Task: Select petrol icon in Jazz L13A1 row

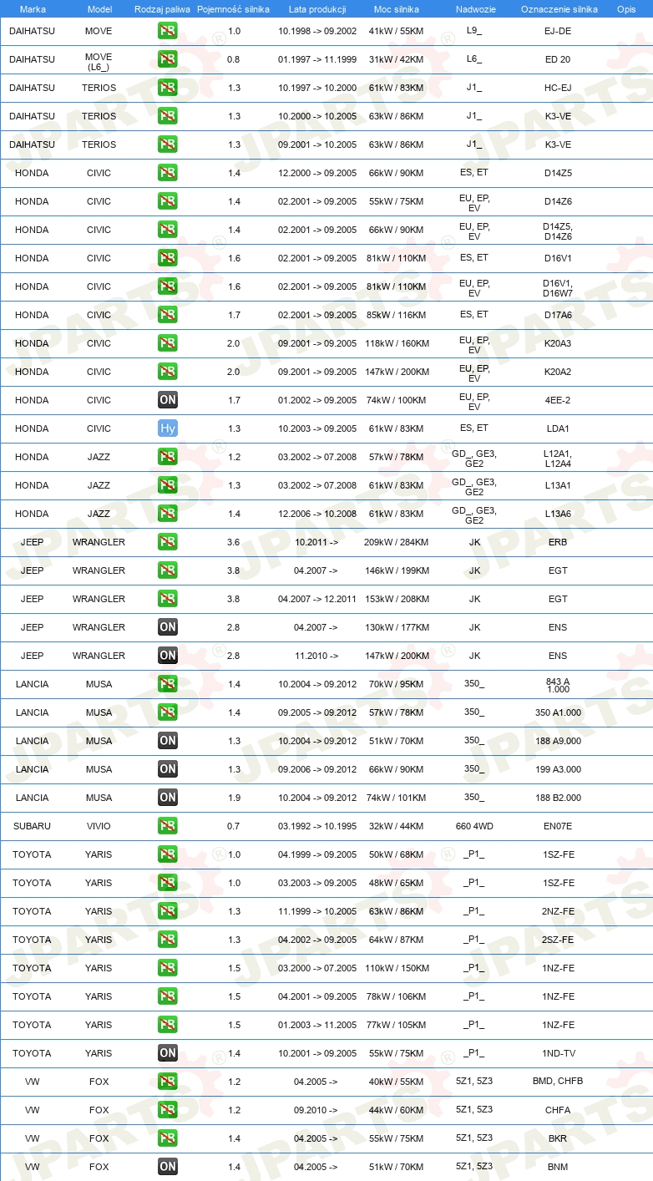Action: [168, 485]
